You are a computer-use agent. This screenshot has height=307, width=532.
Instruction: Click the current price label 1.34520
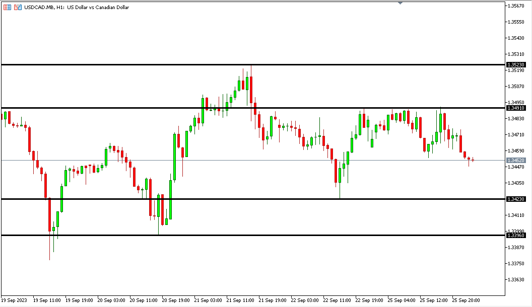516,160
